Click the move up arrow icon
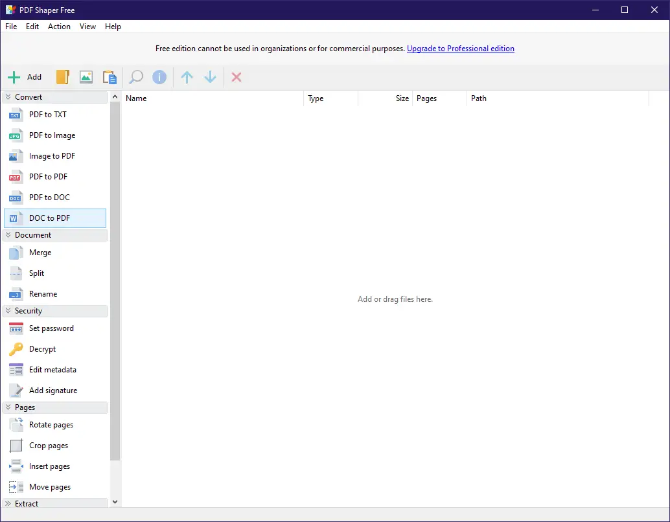The width and height of the screenshot is (670, 522). point(187,77)
